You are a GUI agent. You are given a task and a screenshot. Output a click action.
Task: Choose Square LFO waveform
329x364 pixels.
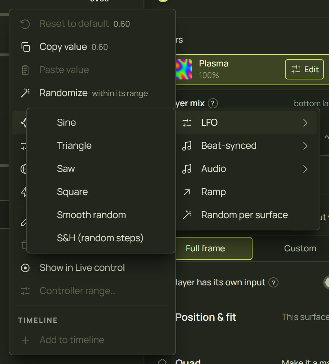[x=101, y=192]
